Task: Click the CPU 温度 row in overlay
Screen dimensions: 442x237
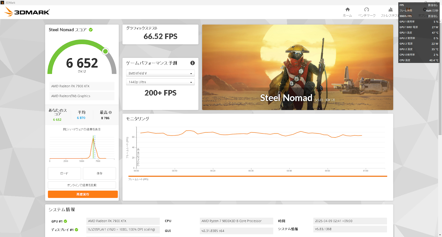Action: (419, 60)
